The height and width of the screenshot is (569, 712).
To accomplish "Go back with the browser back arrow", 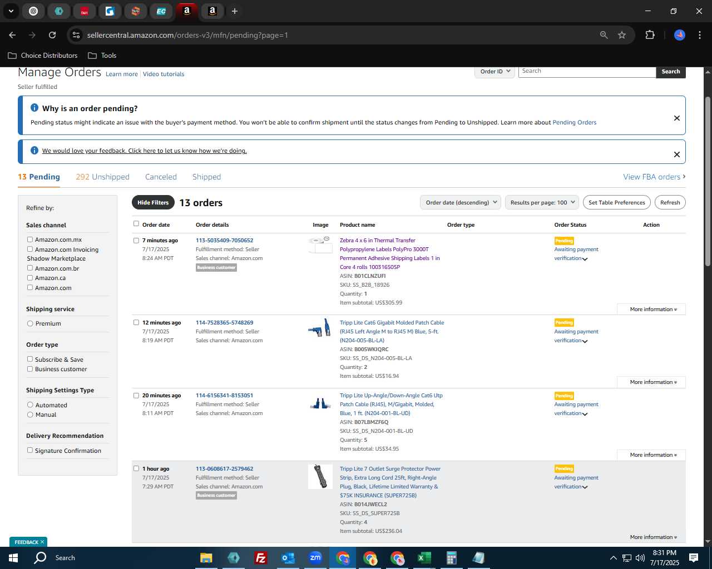I will pos(12,35).
